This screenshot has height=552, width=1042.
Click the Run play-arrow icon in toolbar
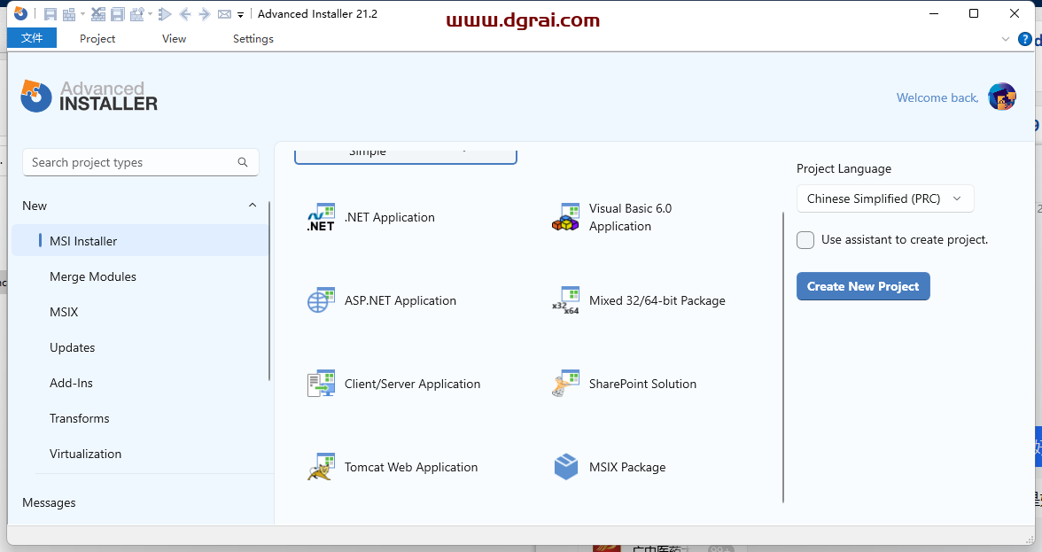click(x=166, y=14)
